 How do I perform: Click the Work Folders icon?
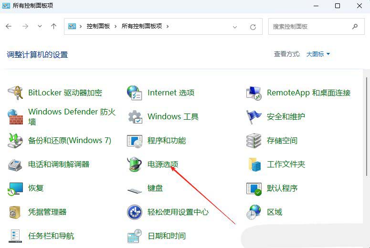pyautogui.click(x=254, y=165)
